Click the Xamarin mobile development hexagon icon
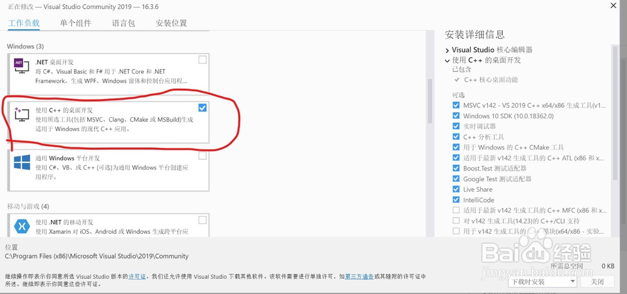The width and height of the screenshot is (627, 294). point(22,226)
